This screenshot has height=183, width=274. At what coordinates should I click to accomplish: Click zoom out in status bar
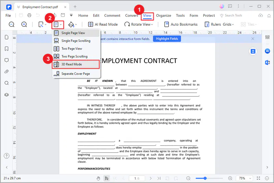pos(188,178)
